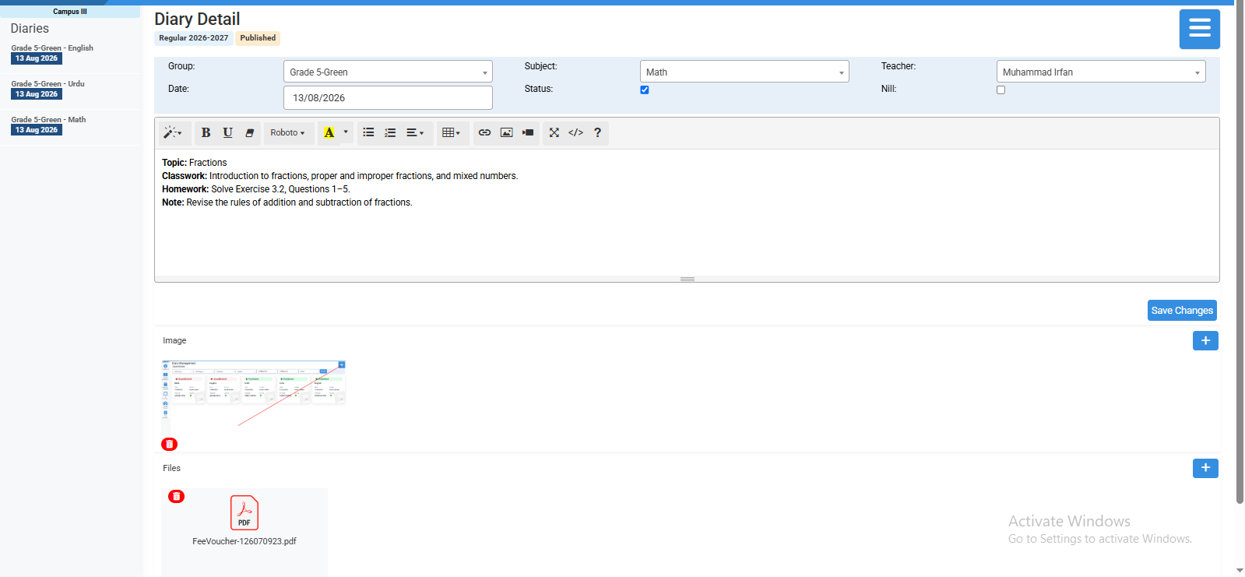Image resolution: width=1245 pixels, height=577 pixels.
Task: Switch editor to fullscreen mode
Action: click(x=554, y=133)
